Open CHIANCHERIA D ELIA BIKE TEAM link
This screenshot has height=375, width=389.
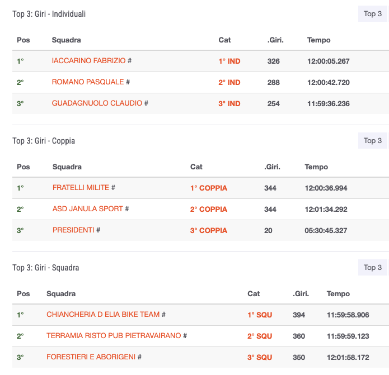103,314
